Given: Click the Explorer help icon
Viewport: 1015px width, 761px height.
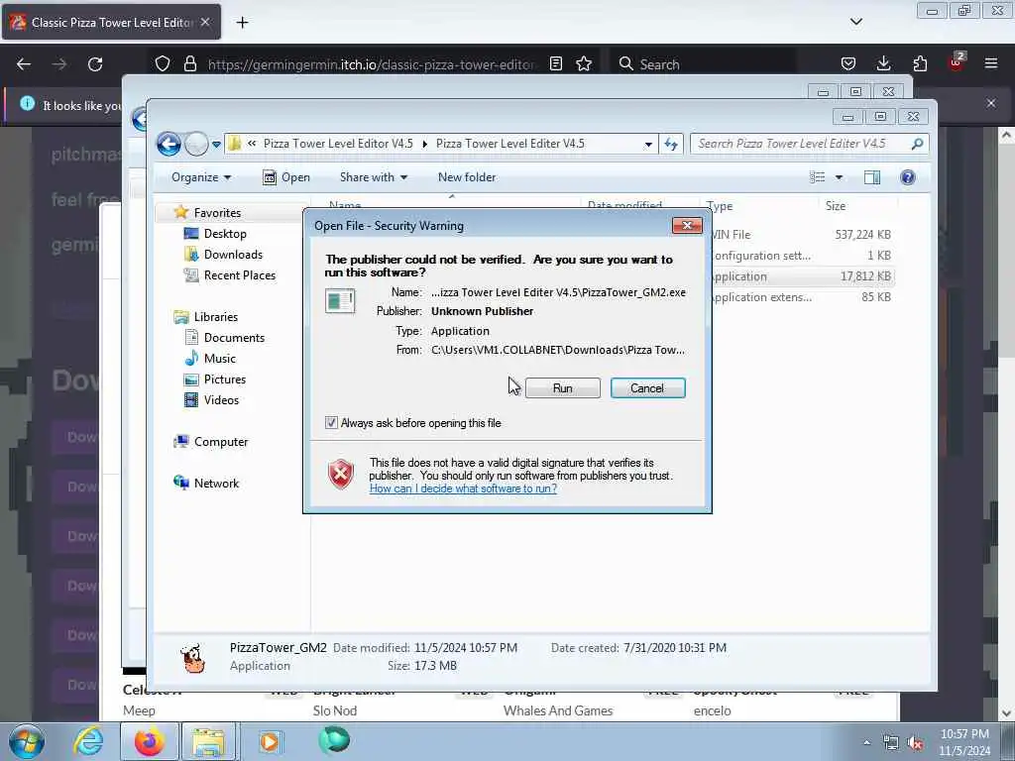Looking at the screenshot, I should (x=908, y=177).
